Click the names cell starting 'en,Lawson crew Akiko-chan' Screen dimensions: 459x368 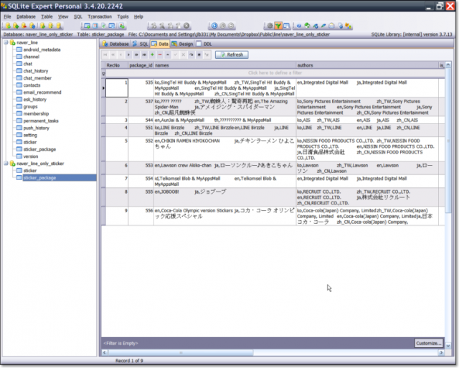tap(224, 168)
